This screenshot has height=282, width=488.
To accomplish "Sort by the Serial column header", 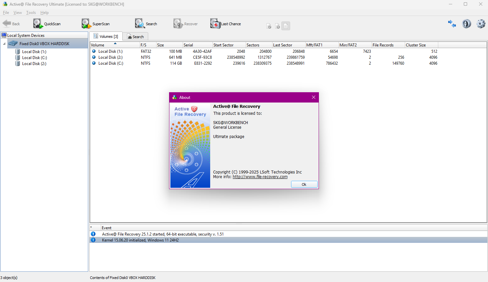I will coord(198,45).
